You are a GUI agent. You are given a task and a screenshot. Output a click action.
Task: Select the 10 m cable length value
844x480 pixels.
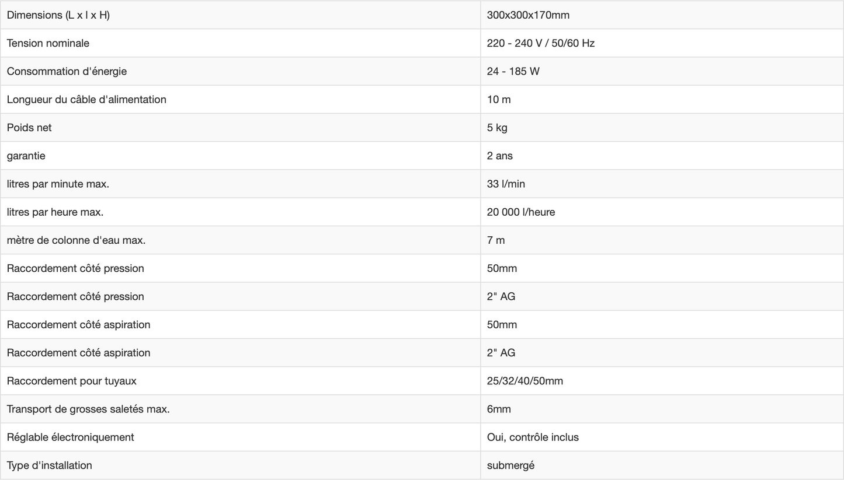click(x=499, y=99)
